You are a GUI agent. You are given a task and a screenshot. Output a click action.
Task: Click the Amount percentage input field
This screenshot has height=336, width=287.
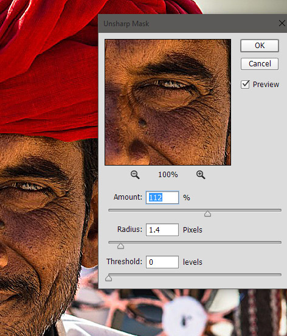point(162,197)
